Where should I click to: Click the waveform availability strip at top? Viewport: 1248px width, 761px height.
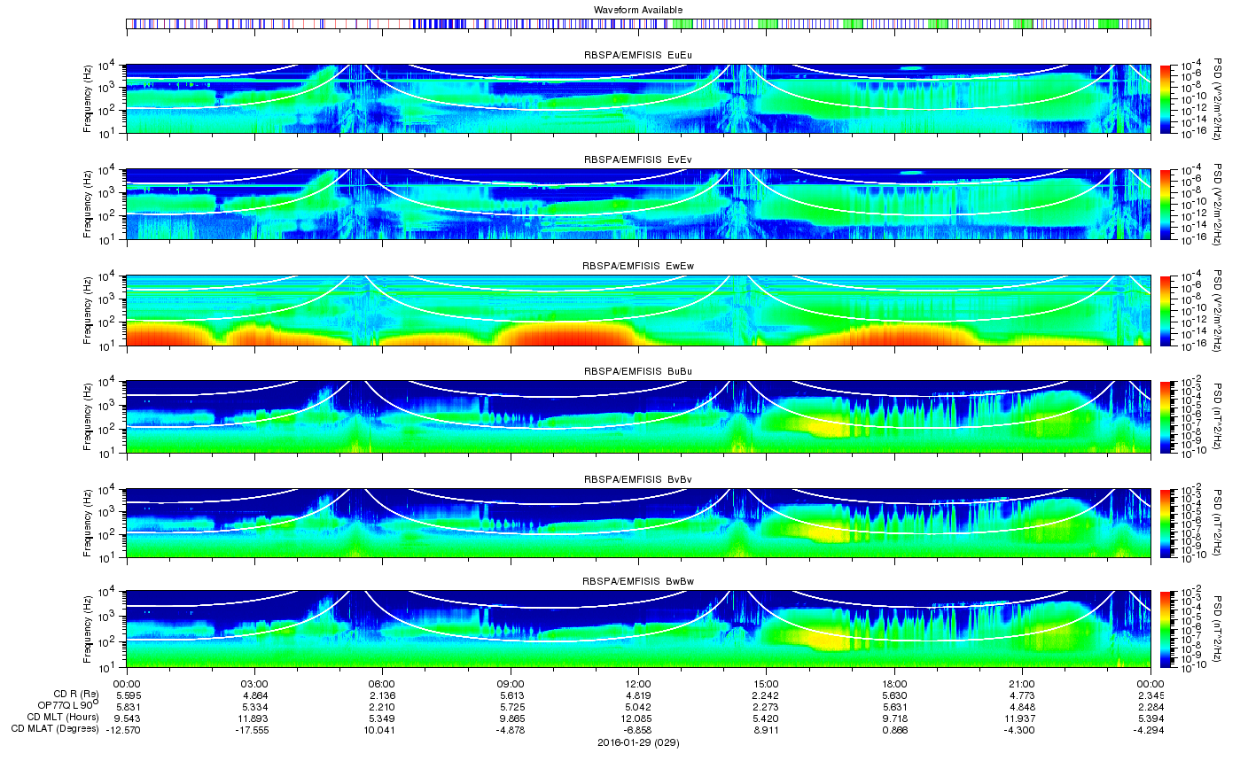(x=638, y=24)
